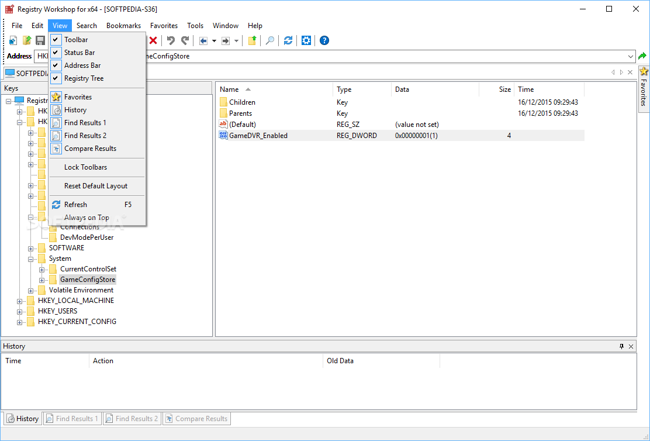Expand the HKEY_LOCAL_MACHINE tree node
The width and height of the screenshot is (650, 441).
[20, 301]
